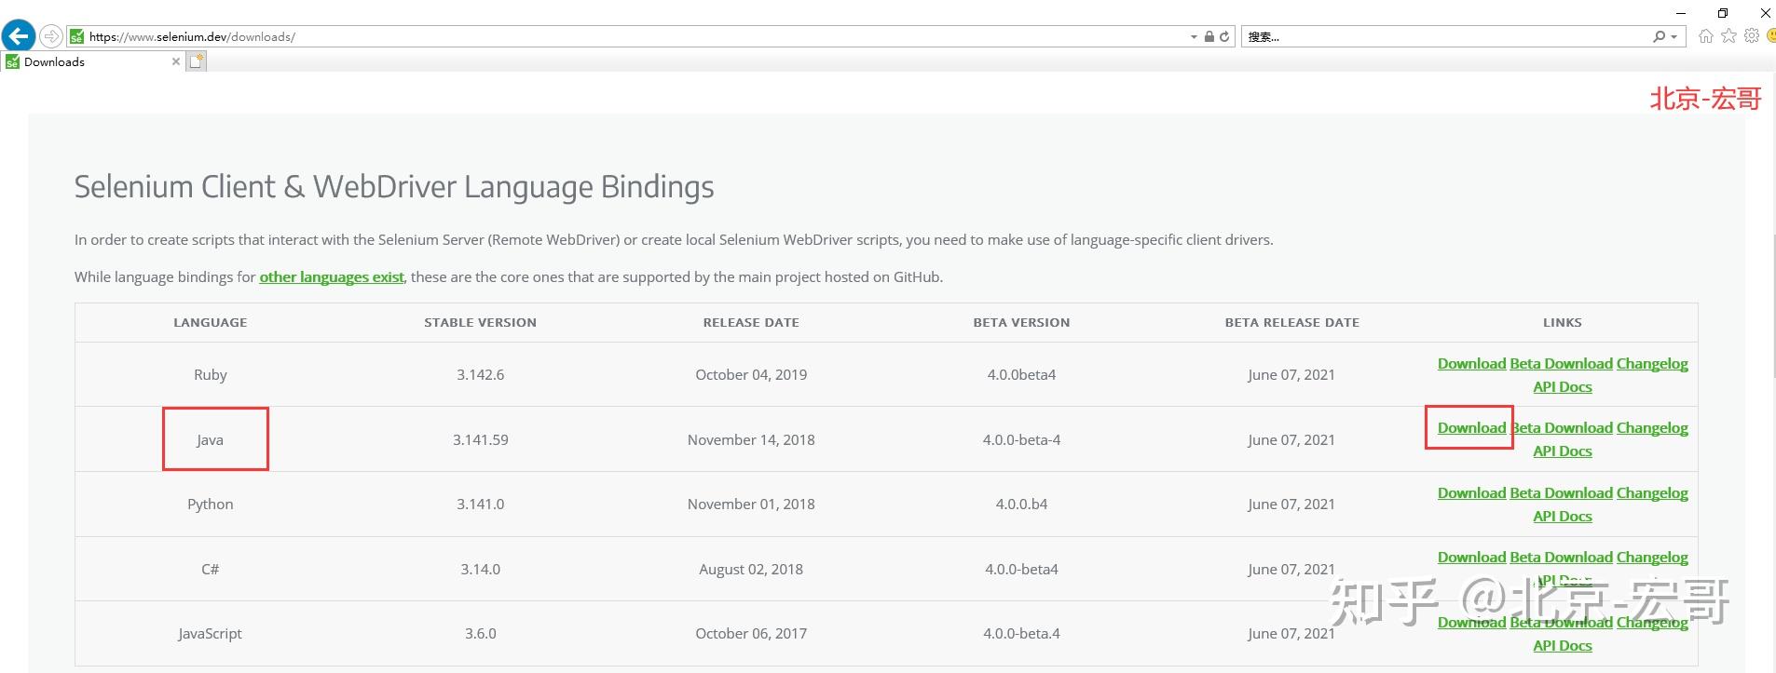Viewport: 1776px width, 673px height.
Task: Expand the search provider dropdown arrow
Action: pos(1674,37)
